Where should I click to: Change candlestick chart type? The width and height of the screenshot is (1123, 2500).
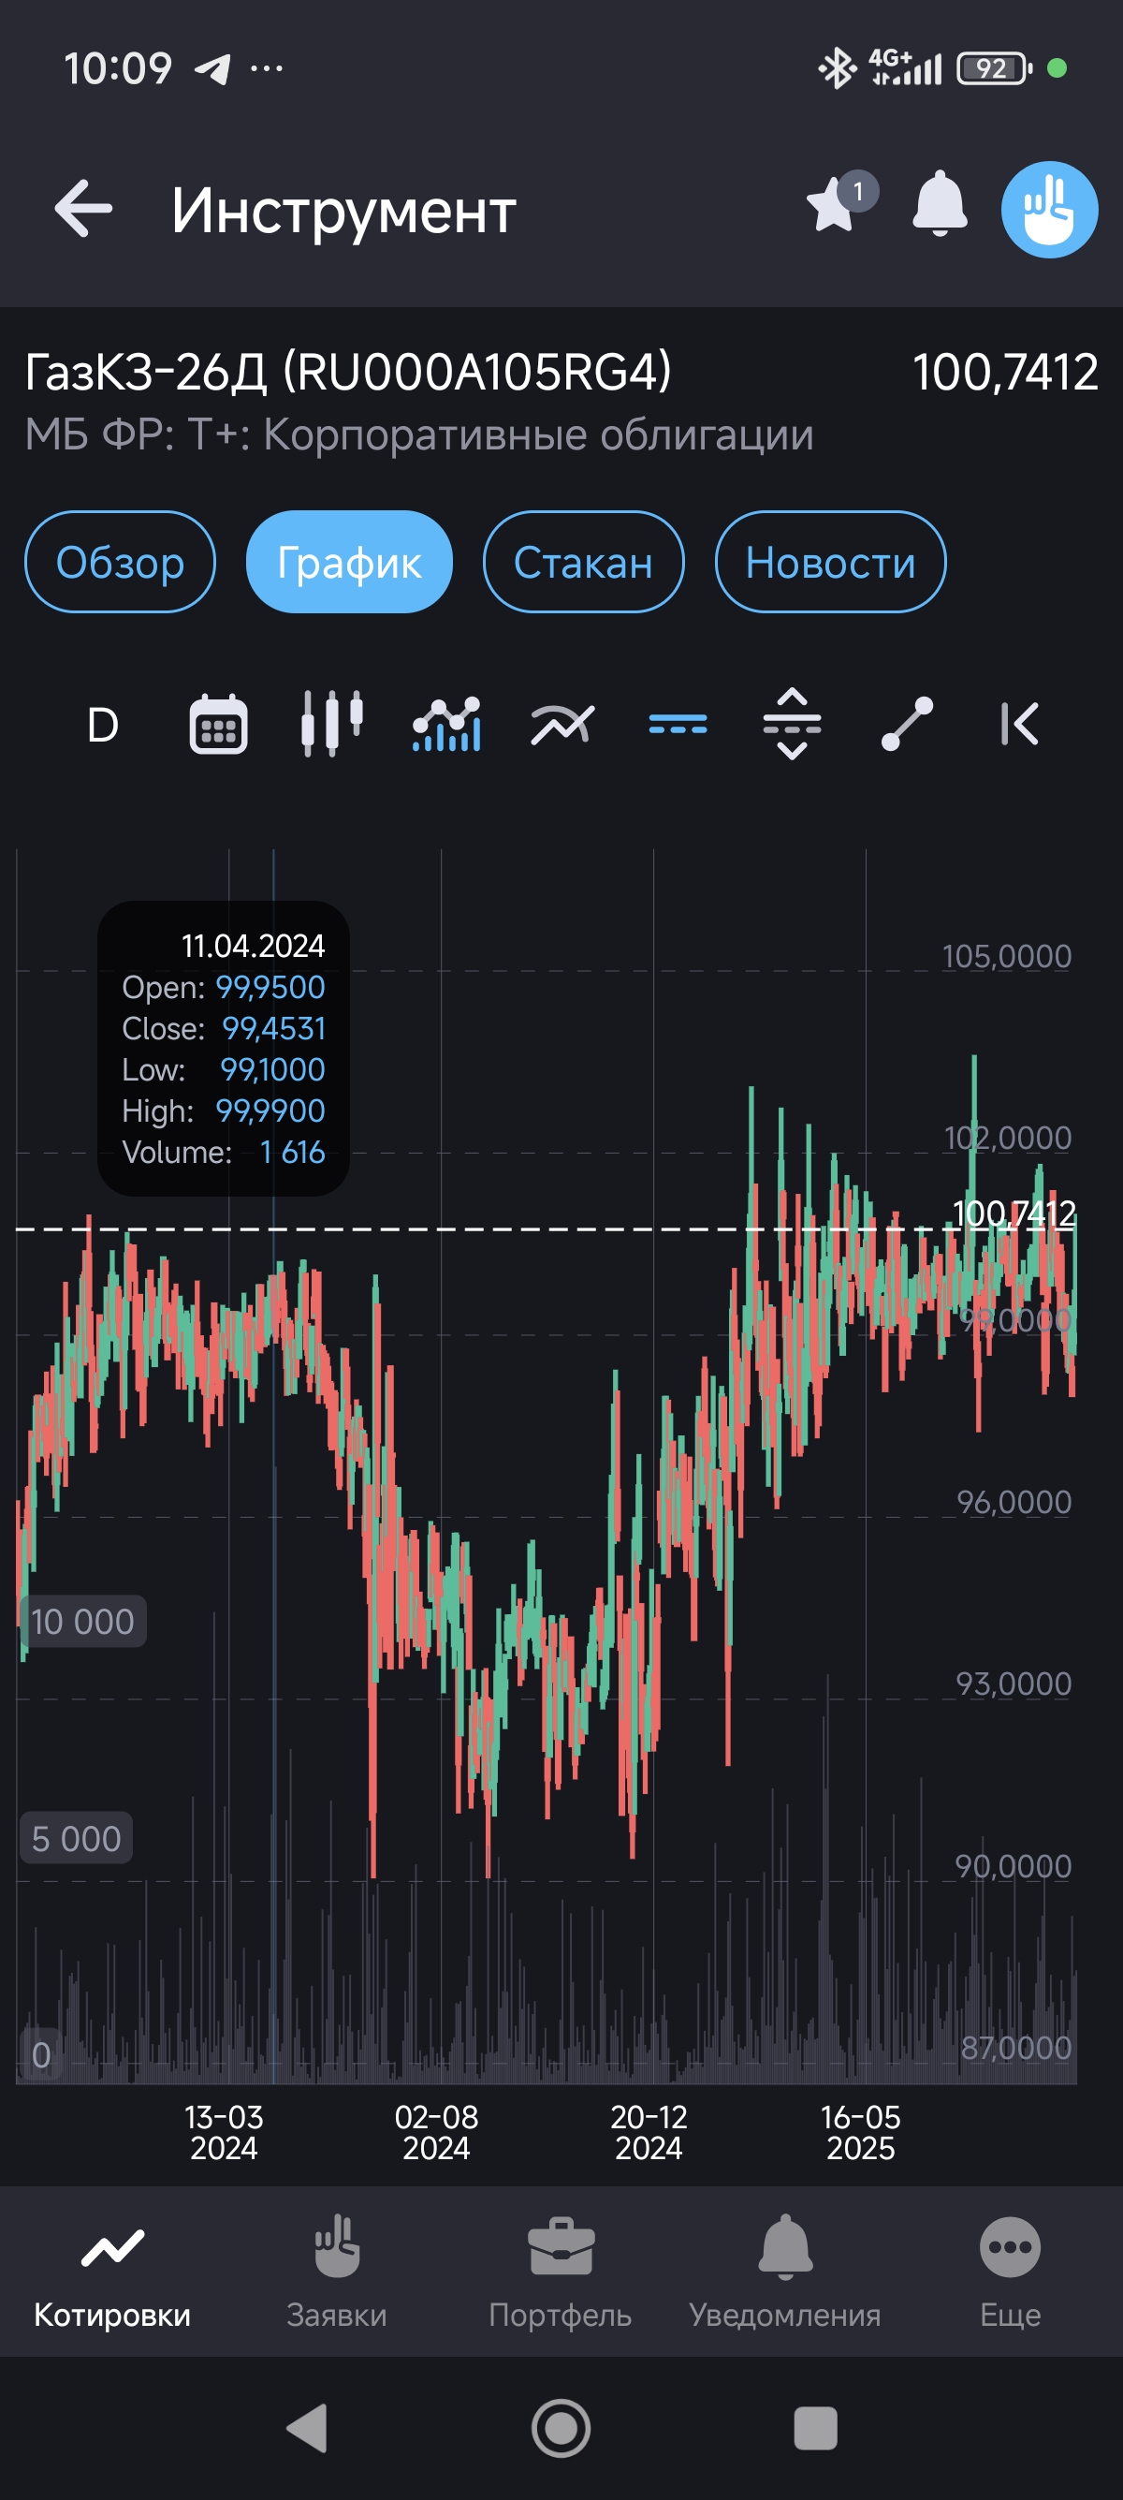(x=331, y=724)
